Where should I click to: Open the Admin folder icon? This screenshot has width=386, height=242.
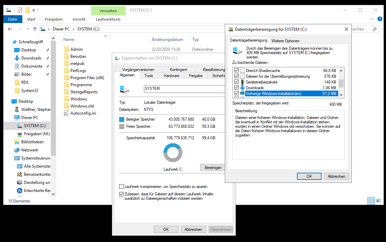66,49
